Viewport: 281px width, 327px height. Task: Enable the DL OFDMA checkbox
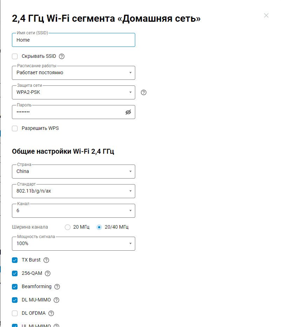(15, 313)
